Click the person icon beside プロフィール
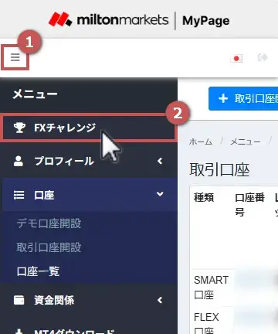The width and height of the screenshot is (278, 334). tap(19, 161)
